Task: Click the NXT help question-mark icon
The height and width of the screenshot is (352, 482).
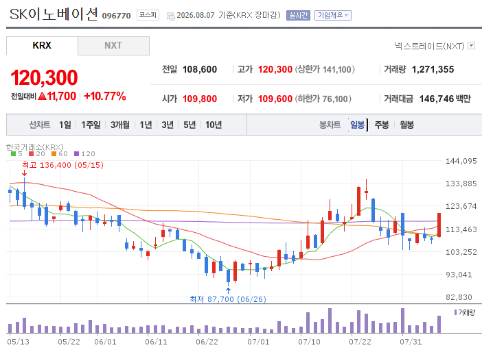Action: pyautogui.click(x=471, y=46)
